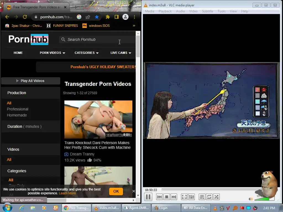The image size is (283, 212).
Task: Click the taskbar clock 2:41 PM
Action: (x=269, y=208)
